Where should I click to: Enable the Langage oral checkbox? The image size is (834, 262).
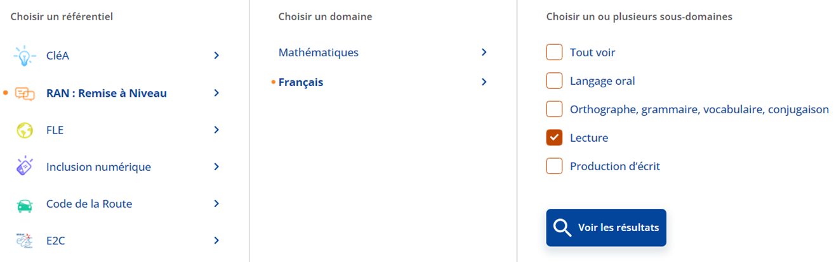[x=555, y=81]
